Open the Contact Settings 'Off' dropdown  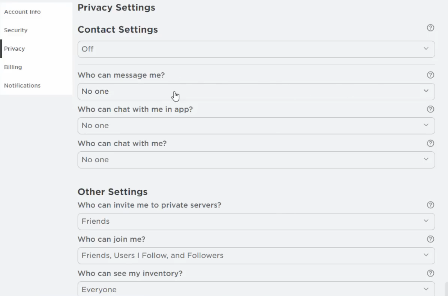[x=256, y=49]
